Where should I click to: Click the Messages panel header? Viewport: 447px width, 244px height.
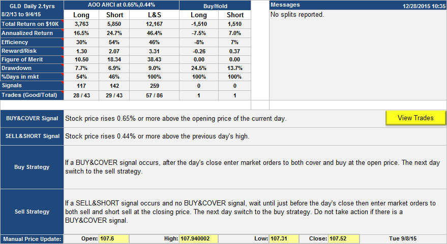click(357, 5)
